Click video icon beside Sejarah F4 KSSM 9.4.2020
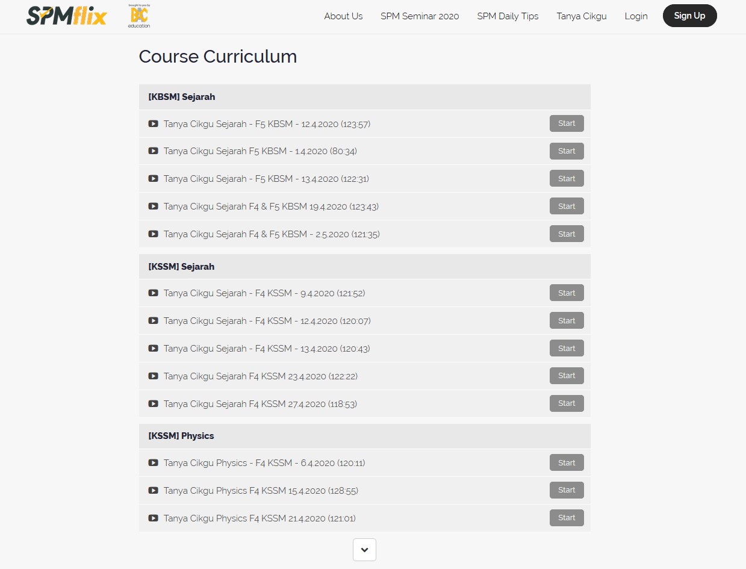The width and height of the screenshot is (746, 569). point(154,293)
